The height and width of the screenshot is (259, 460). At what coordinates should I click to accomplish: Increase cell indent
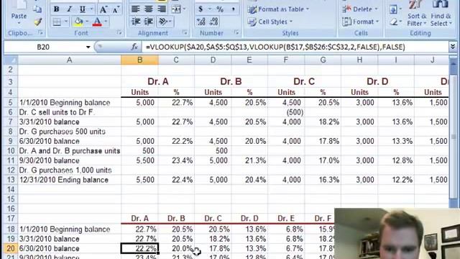coord(149,22)
